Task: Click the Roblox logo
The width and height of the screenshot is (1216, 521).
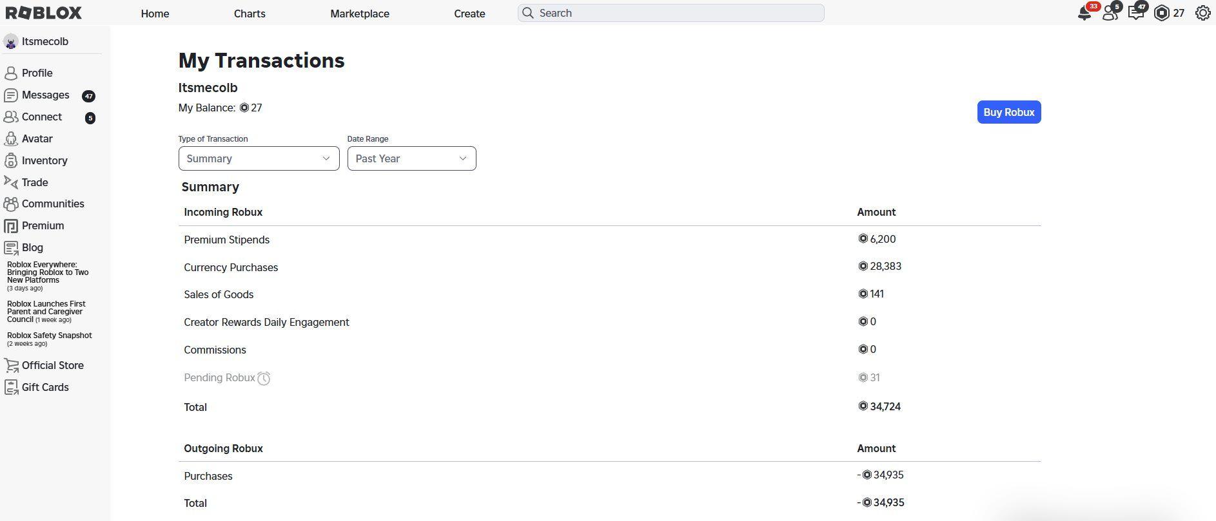Action: (44, 13)
